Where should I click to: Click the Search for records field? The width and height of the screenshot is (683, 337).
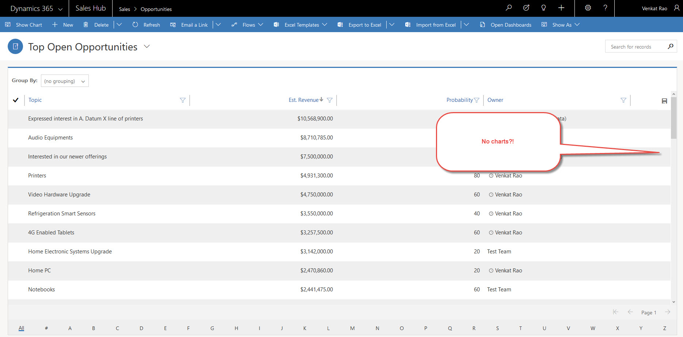click(636, 47)
